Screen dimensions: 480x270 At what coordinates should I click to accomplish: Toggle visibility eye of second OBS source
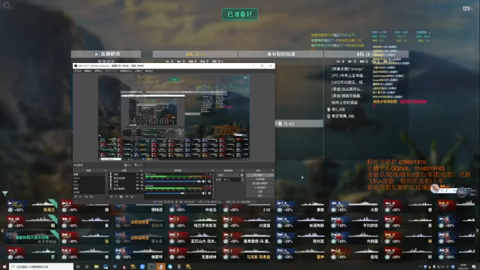coord(137,178)
